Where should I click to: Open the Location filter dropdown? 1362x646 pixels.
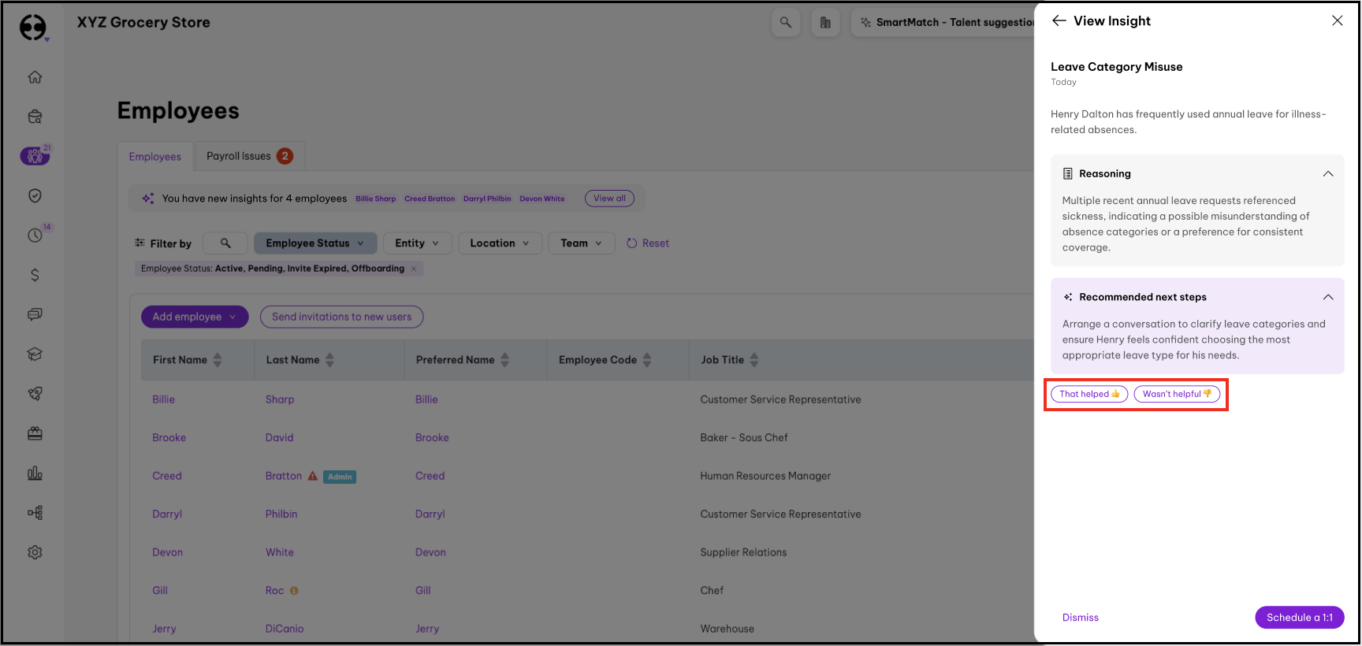tap(500, 243)
